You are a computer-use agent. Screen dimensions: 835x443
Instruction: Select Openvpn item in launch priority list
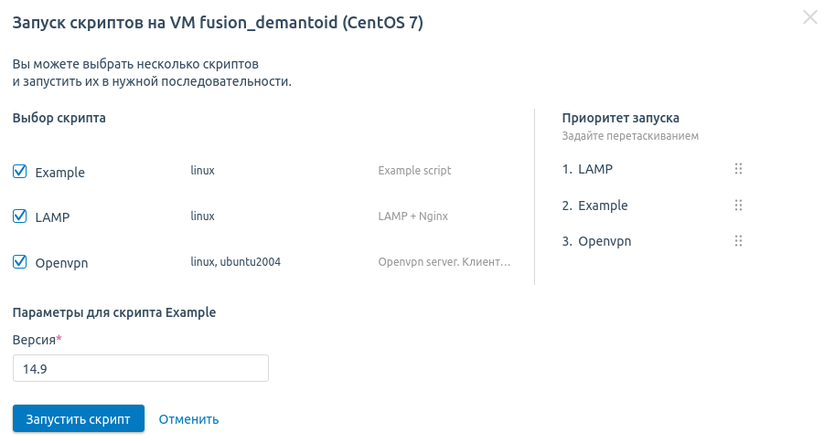click(604, 241)
